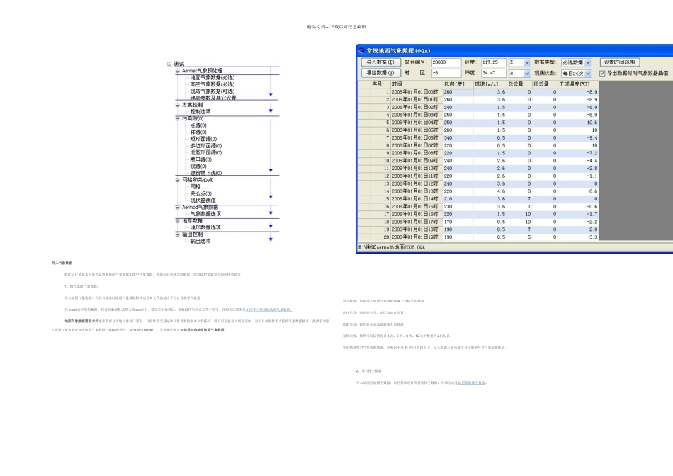Click the 风向[度] column header
673x476 pixels.
point(458,84)
